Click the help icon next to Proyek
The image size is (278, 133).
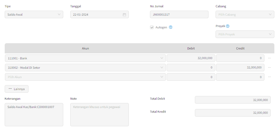coord(228,26)
